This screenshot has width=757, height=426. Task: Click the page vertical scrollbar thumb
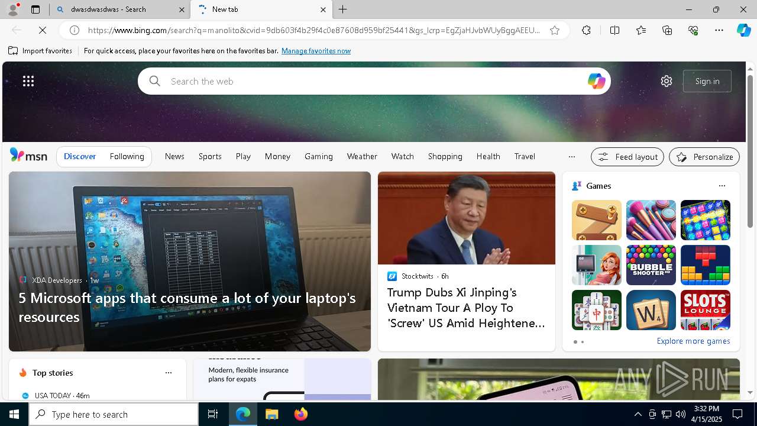pyautogui.click(x=750, y=151)
